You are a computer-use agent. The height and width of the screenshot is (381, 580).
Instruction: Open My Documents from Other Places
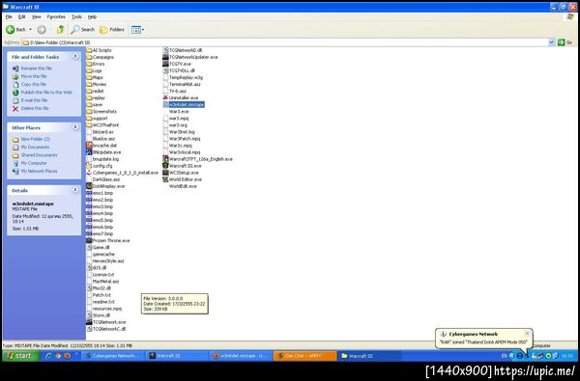tap(35, 148)
